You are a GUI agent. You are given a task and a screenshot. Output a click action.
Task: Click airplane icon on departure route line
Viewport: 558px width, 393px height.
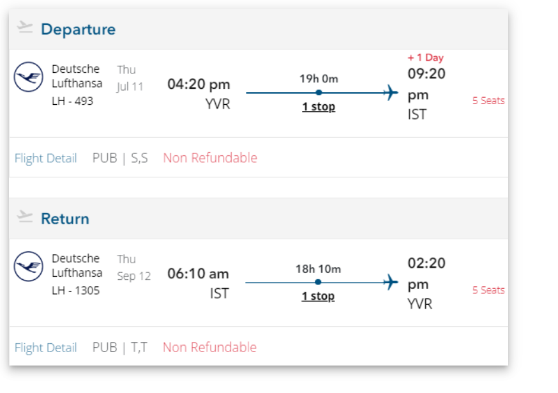pos(390,93)
